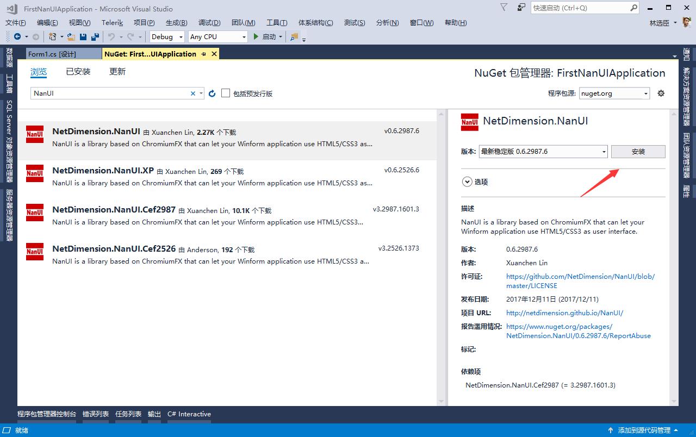The height and width of the screenshot is (437, 696).
Task: Click the NanUI logo in the detail pane
Action: [x=470, y=122]
